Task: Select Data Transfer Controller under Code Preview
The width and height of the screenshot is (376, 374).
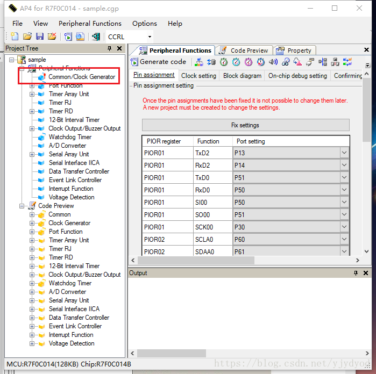Action: 79,318
